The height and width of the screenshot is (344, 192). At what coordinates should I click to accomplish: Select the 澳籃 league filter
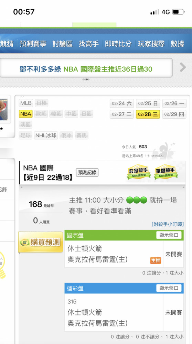(26, 125)
